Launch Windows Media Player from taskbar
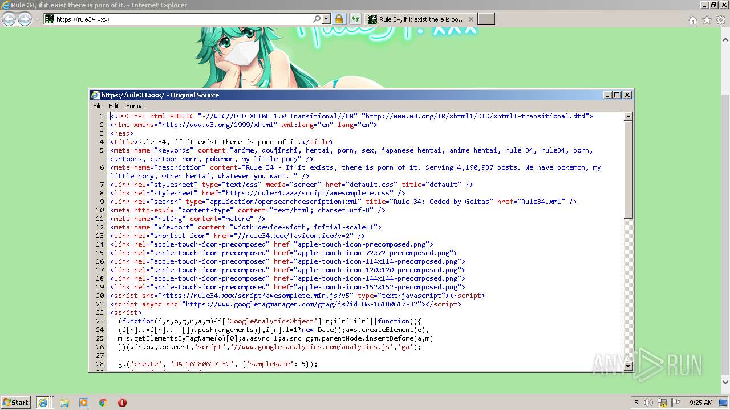The height and width of the screenshot is (410, 730). tap(84, 403)
